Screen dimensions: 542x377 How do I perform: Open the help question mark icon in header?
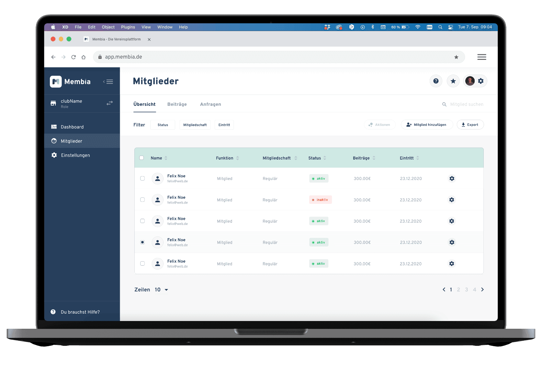point(436,81)
